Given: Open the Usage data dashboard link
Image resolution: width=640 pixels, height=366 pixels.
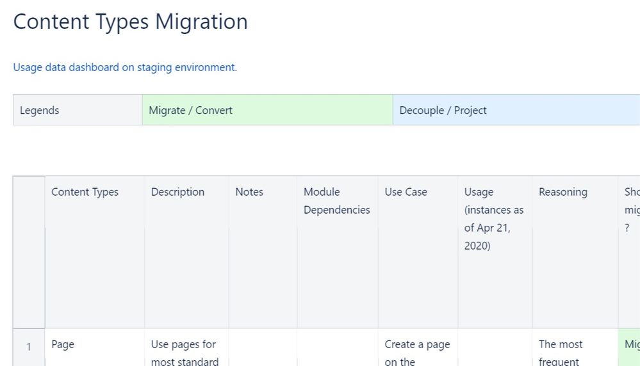Looking at the screenshot, I should [125, 67].
